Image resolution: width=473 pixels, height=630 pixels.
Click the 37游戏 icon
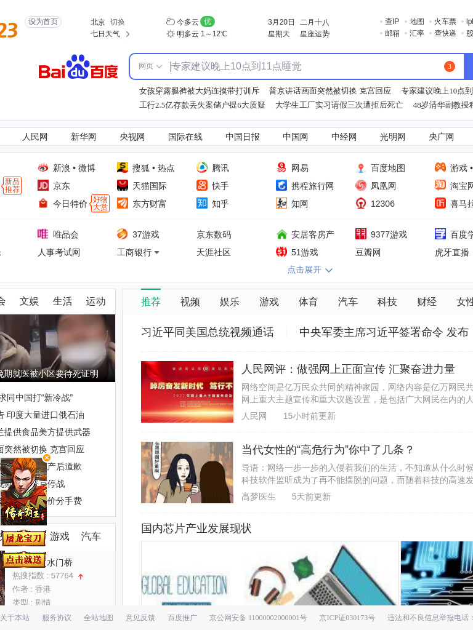pyautogui.click(x=123, y=234)
